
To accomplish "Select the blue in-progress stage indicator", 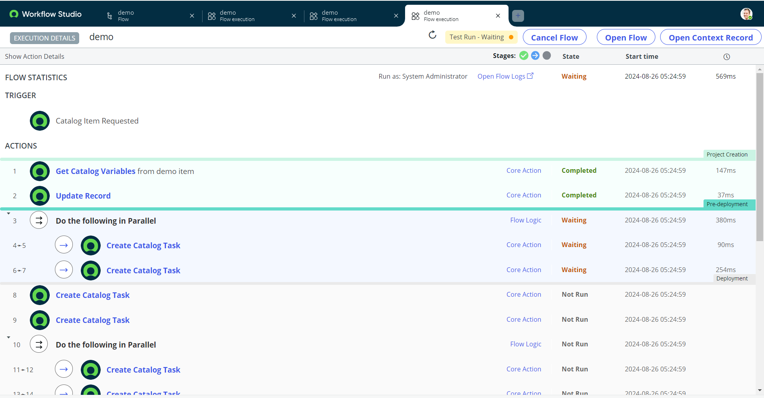I will click(535, 56).
